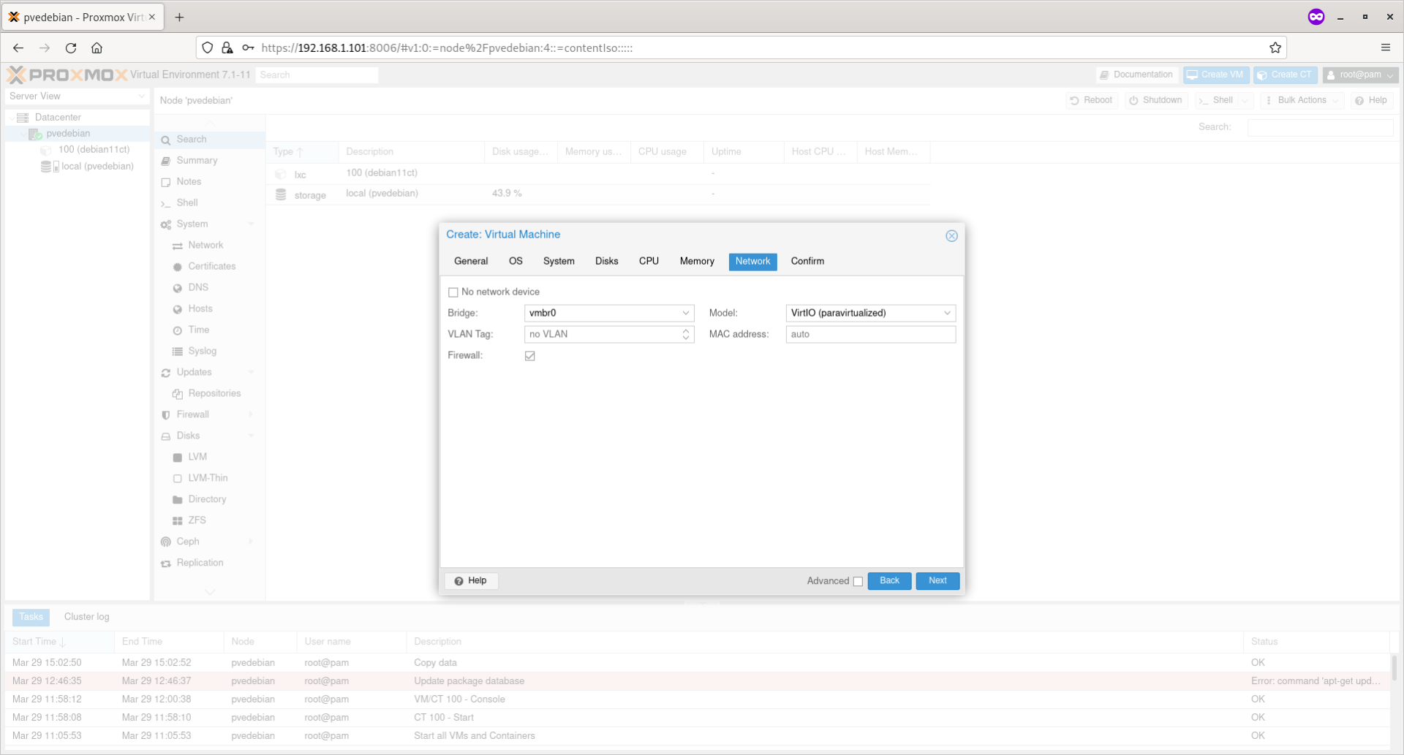Switch to the Cluster log tab
Screen dimensions: 1404x755
(86, 617)
